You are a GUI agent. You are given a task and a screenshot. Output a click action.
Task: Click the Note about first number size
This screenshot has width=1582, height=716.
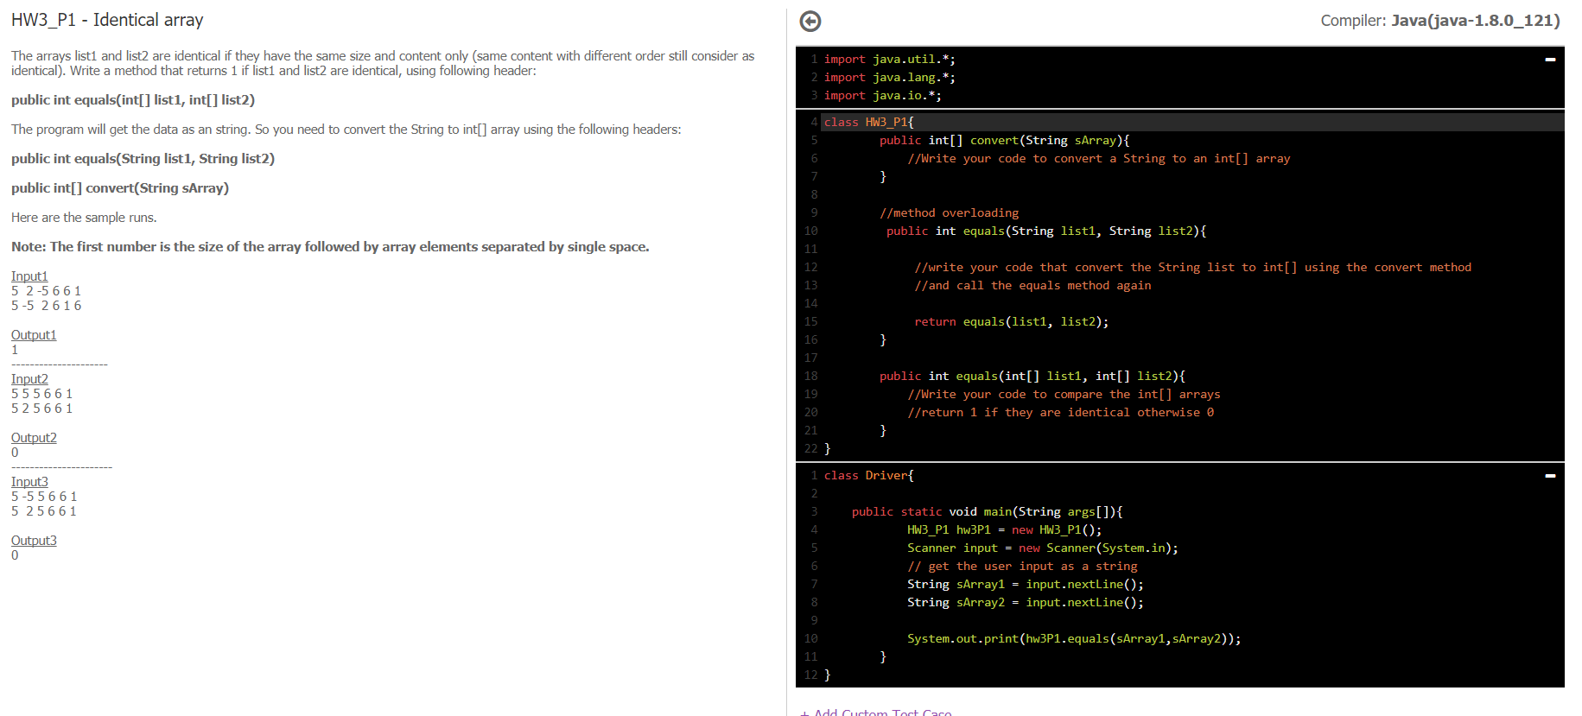pyautogui.click(x=330, y=247)
